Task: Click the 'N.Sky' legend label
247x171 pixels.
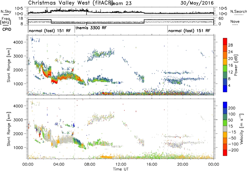Action: [6, 11]
